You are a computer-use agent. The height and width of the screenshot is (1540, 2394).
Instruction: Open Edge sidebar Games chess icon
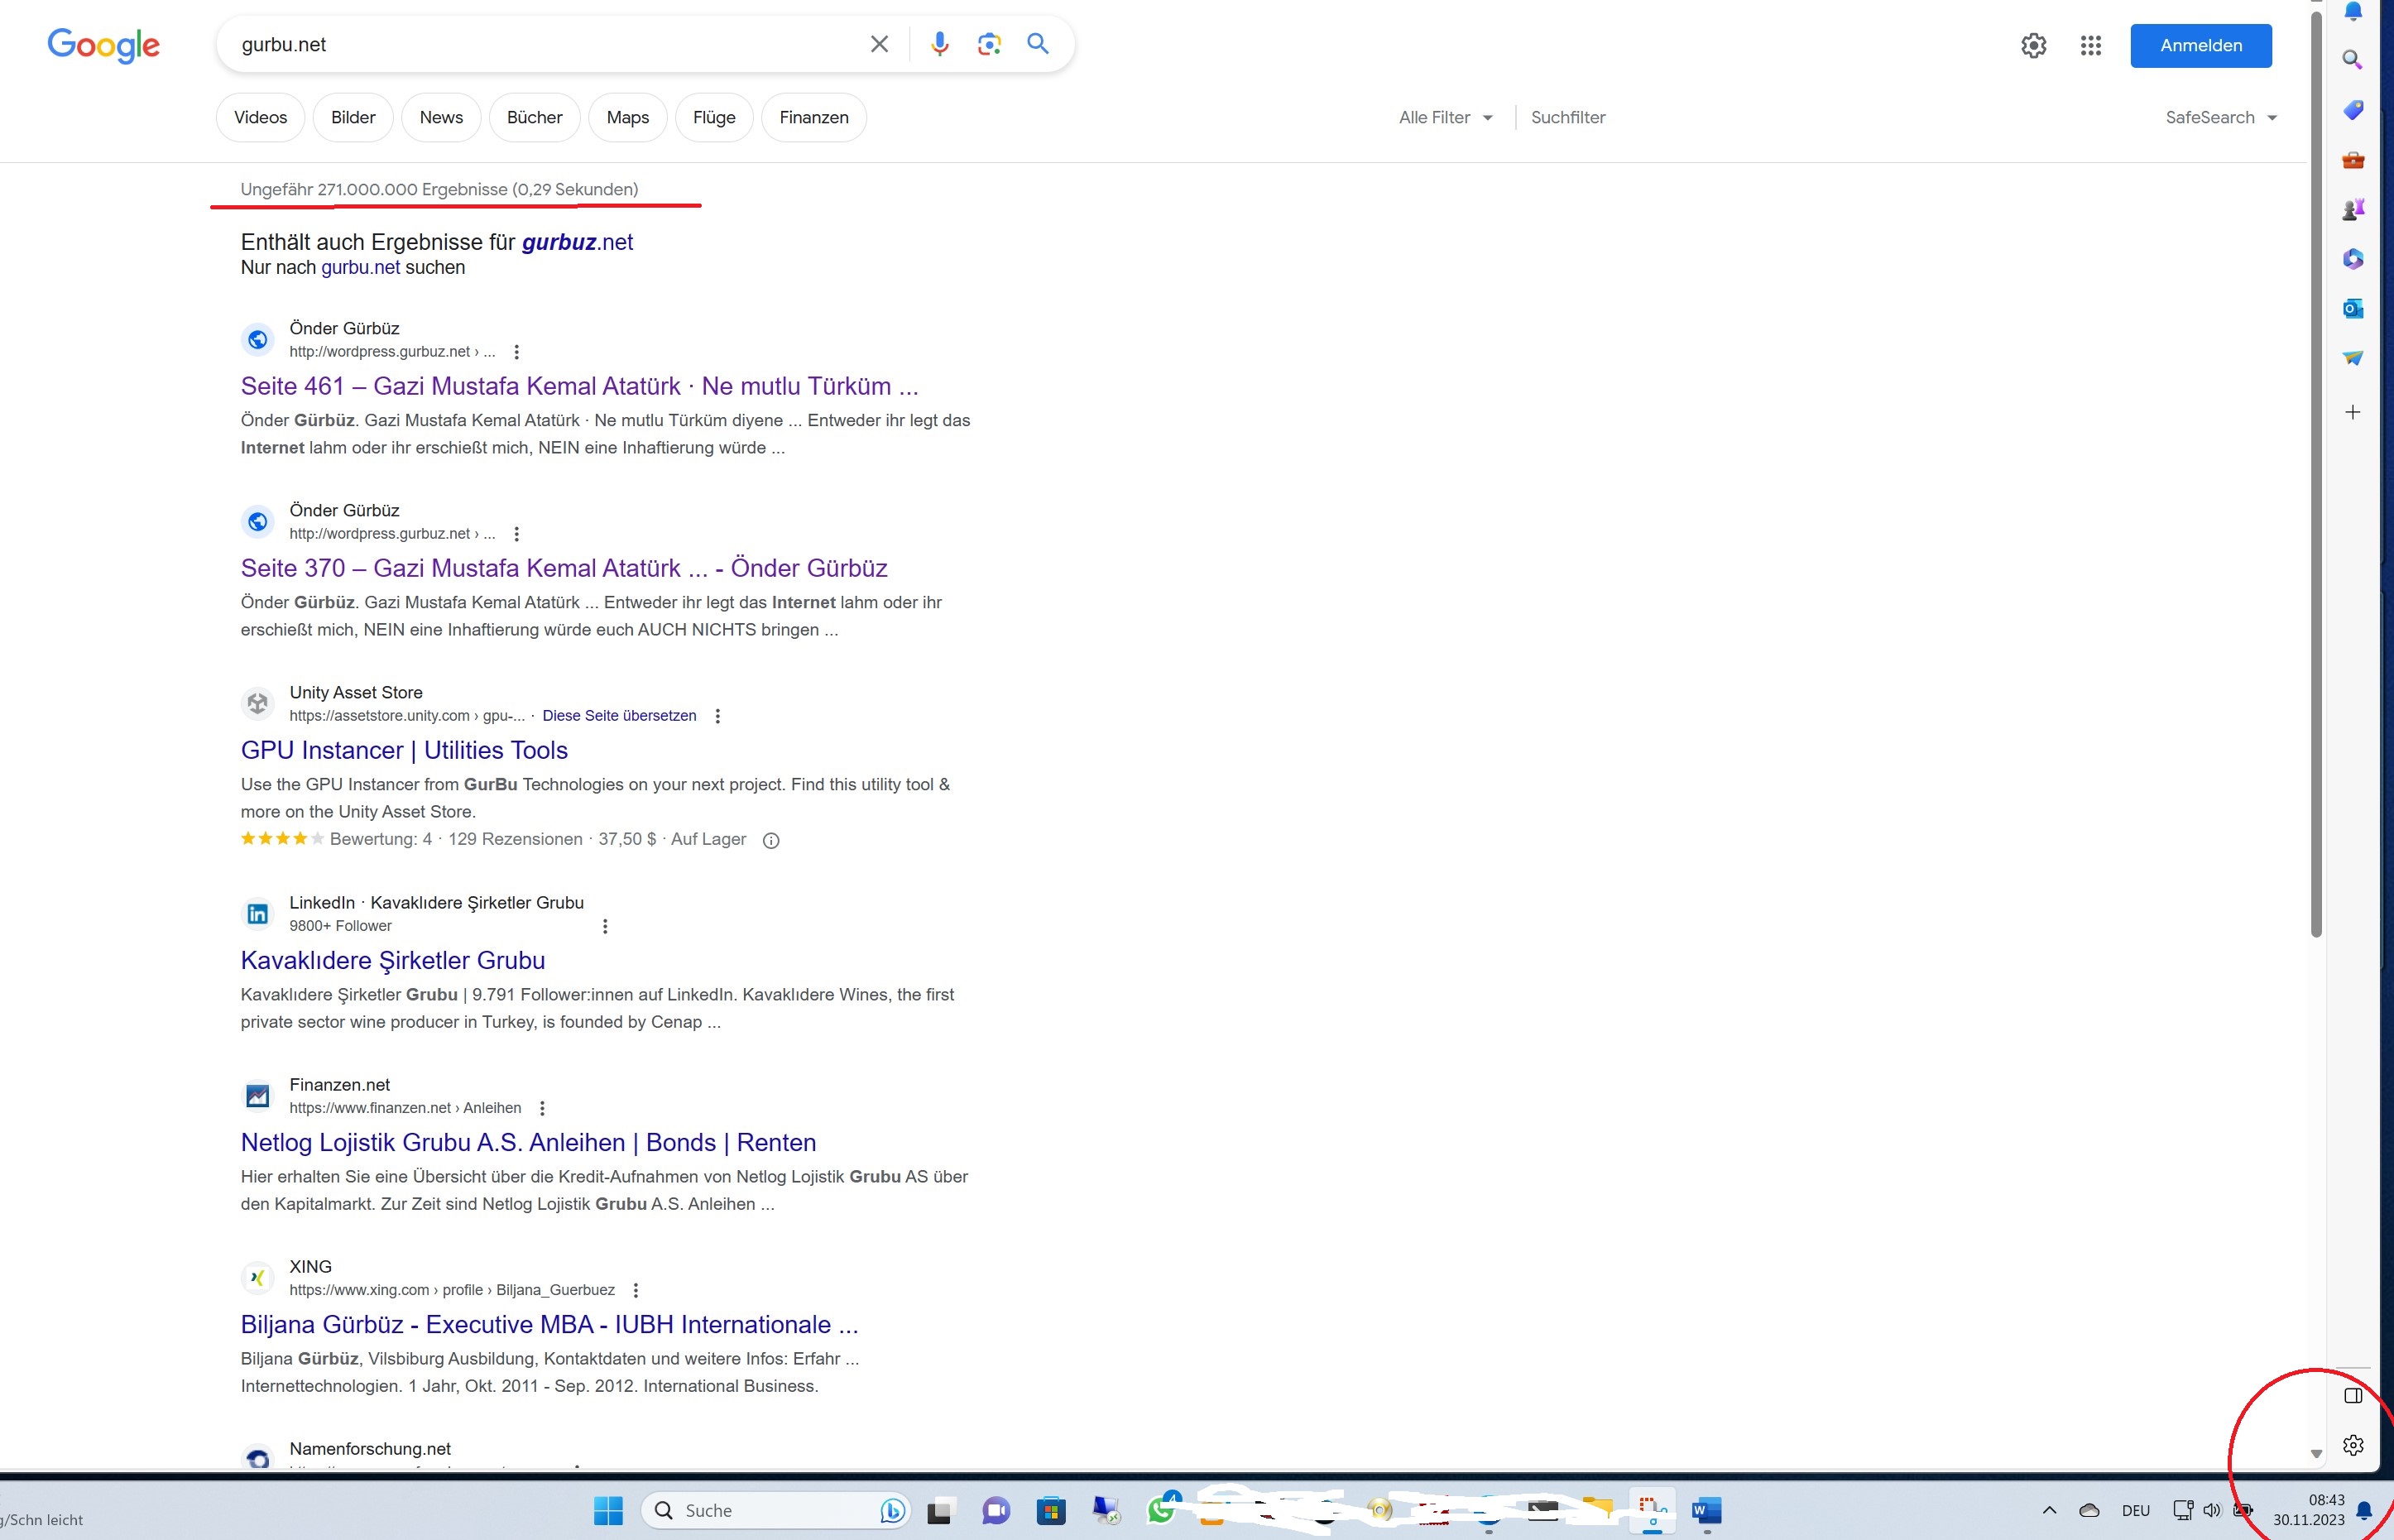click(x=2353, y=209)
